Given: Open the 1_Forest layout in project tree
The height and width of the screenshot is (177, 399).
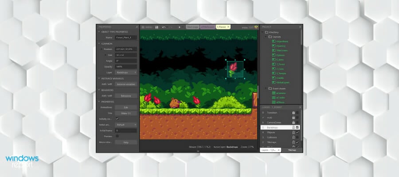Looking at the screenshot, I should (x=278, y=64).
